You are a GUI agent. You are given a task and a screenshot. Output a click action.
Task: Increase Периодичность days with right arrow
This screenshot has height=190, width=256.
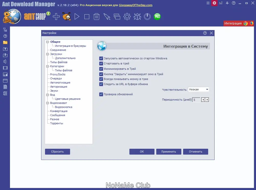pyautogui.click(x=207, y=100)
